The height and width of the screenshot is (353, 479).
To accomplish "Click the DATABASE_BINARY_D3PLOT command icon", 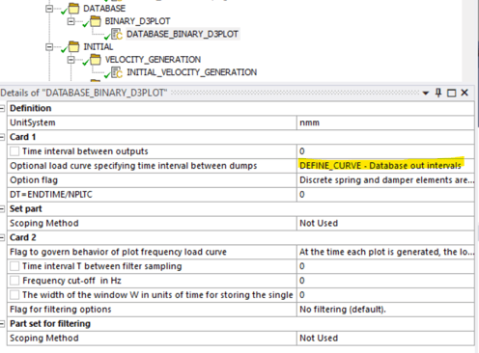I will point(117,34).
